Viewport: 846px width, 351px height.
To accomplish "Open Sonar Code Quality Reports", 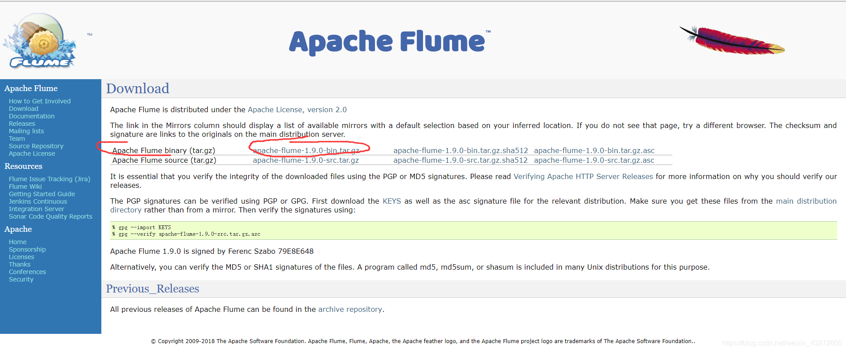I will (51, 216).
